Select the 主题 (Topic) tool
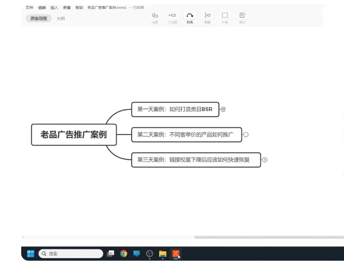344x266 pixels. click(155, 15)
